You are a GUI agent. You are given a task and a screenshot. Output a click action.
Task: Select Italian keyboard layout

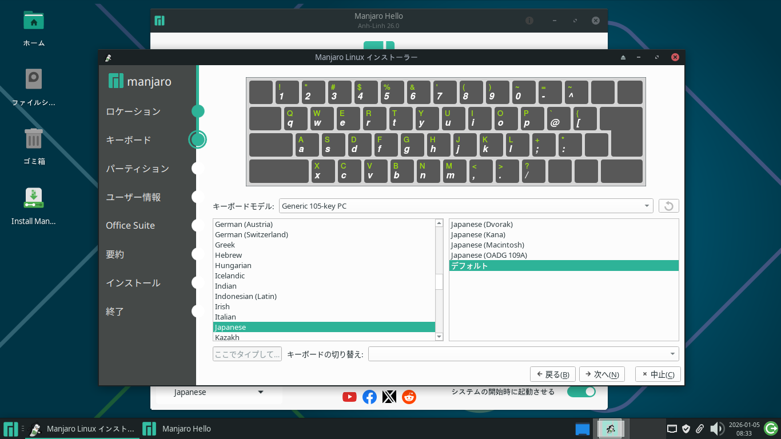pyautogui.click(x=324, y=317)
